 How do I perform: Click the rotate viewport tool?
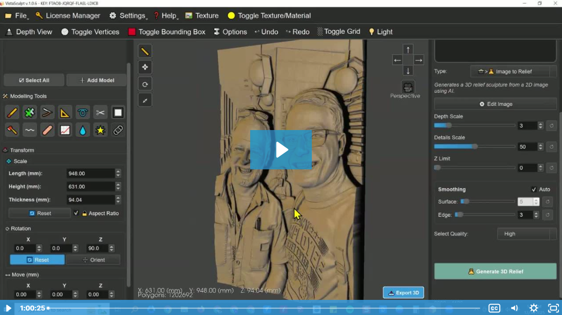(x=145, y=84)
